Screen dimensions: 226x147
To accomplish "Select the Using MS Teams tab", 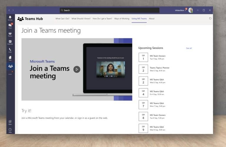I will (139, 19).
